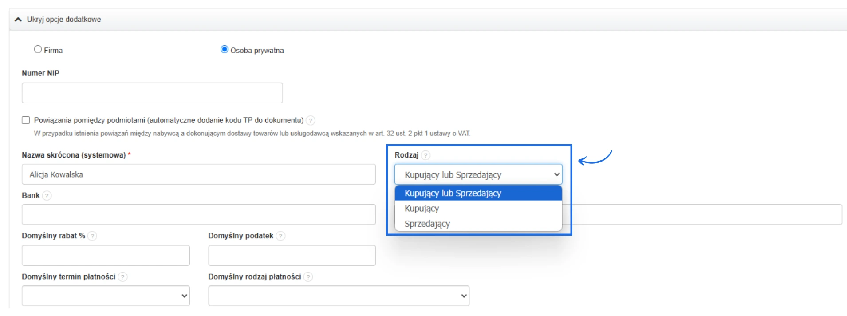Image resolution: width=847 pixels, height=316 pixels.
Task: Open help tooltip for Domyślny rabat %
Action: [92, 236]
